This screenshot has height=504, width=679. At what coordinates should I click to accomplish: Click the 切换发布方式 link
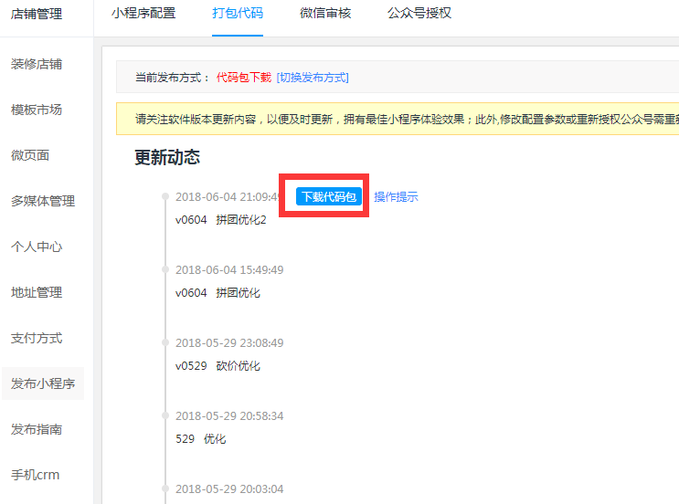313,78
